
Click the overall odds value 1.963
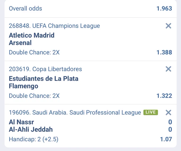click(x=164, y=9)
